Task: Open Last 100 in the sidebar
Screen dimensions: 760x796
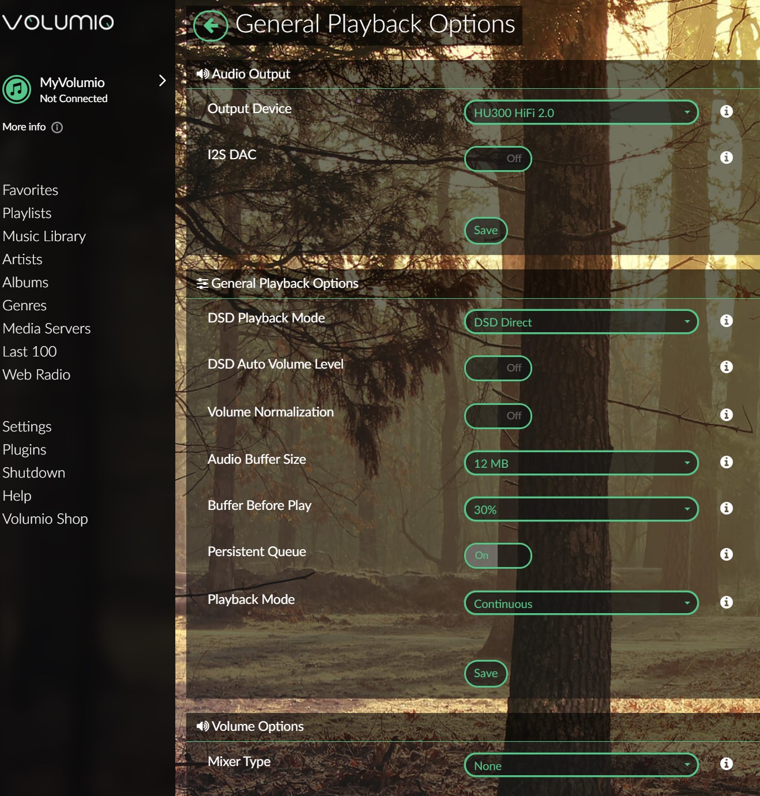Action: coord(29,351)
